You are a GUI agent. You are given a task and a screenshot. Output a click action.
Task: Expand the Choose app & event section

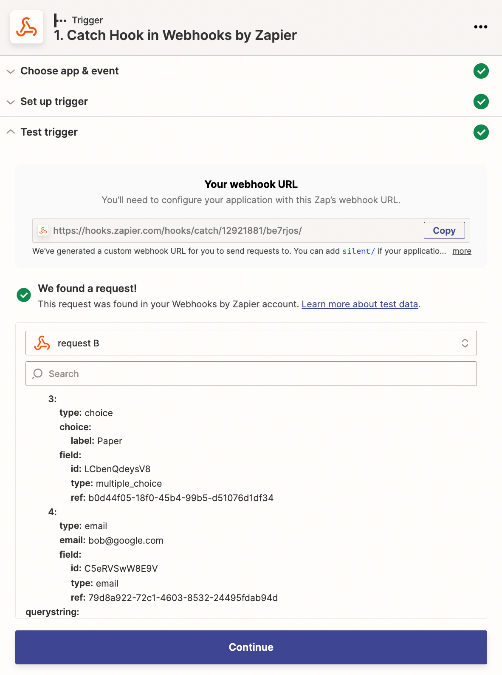70,71
